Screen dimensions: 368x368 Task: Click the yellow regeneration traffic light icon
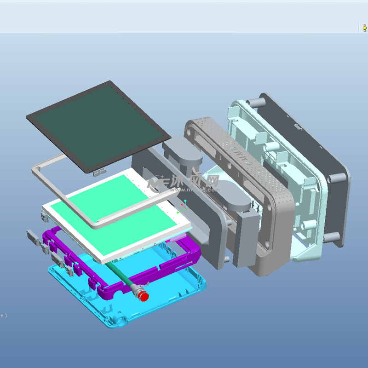point(364,28)
